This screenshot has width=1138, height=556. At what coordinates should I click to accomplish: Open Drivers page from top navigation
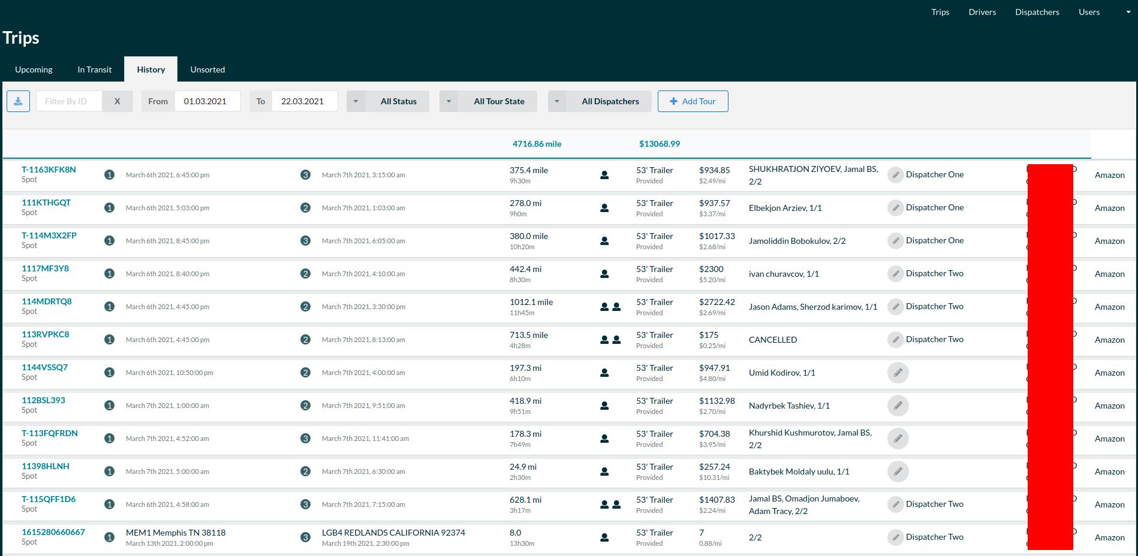(x=982, y=12)
